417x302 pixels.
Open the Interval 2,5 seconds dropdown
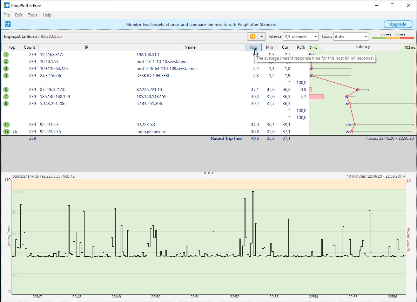pos(301,36)
